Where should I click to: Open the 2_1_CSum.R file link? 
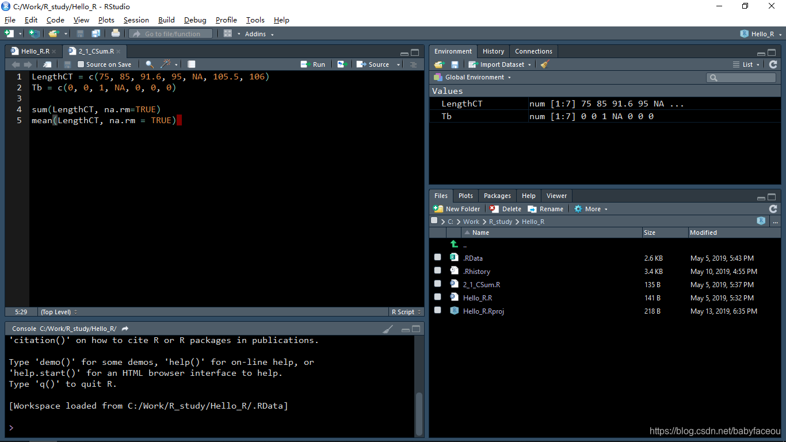[x=482, y=284]
